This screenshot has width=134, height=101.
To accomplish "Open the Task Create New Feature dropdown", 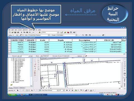I will [49, 35].
